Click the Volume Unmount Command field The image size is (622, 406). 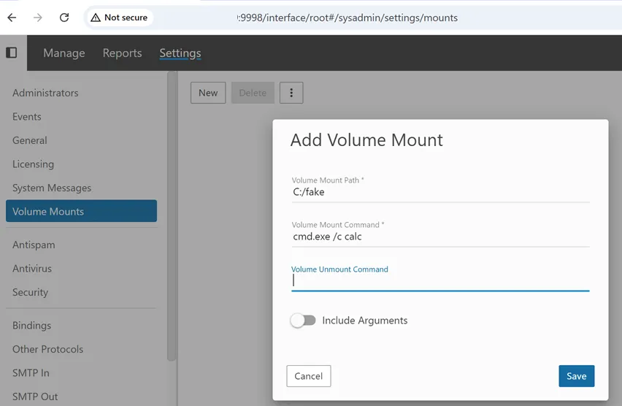(x=439, y=281)
